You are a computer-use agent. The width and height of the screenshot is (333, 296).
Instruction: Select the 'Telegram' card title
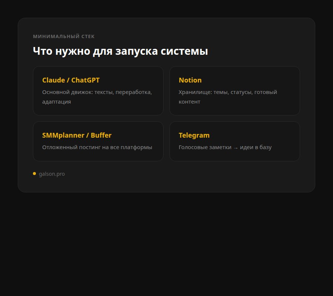pyautogui.click(x=194, y=135)
